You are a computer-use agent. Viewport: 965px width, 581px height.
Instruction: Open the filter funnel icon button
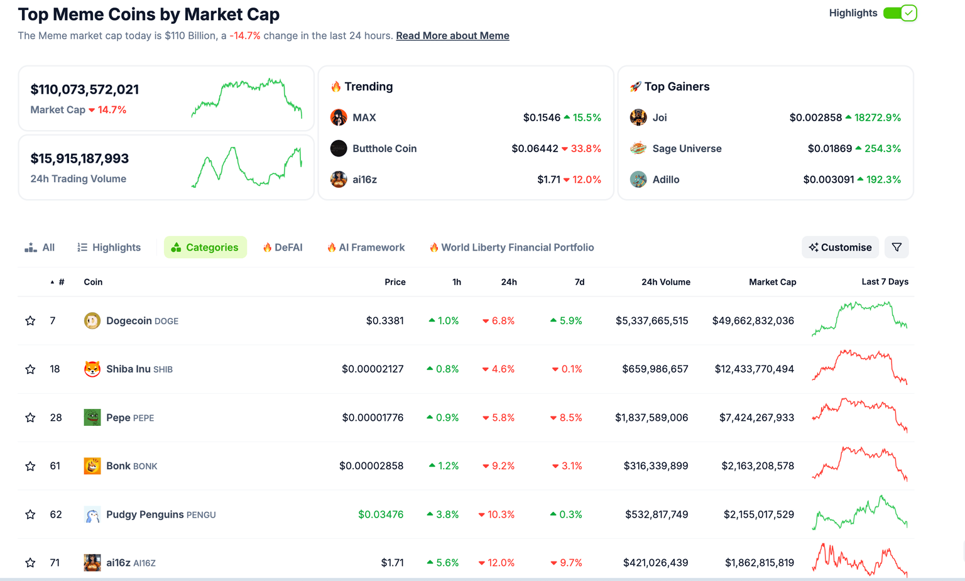897,247
